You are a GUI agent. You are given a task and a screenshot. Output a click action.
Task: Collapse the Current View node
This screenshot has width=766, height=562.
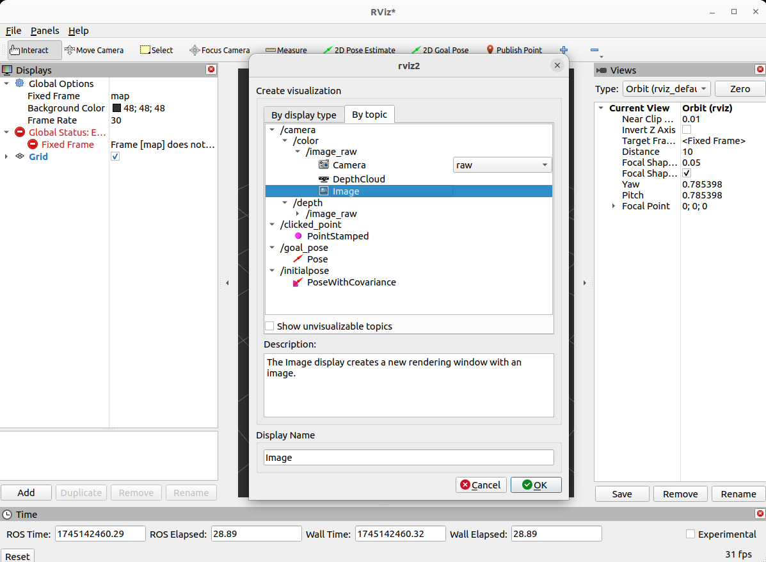click(x=601, y=108)
